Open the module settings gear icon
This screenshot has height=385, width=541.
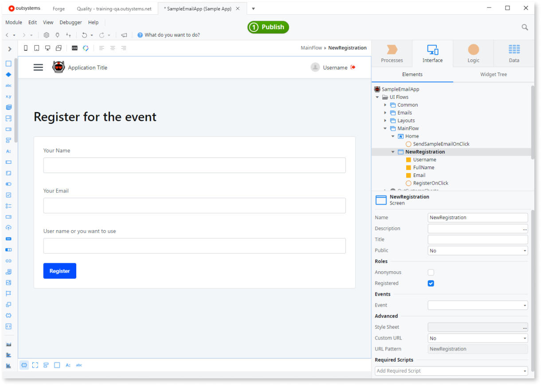[x=46, y=35]
